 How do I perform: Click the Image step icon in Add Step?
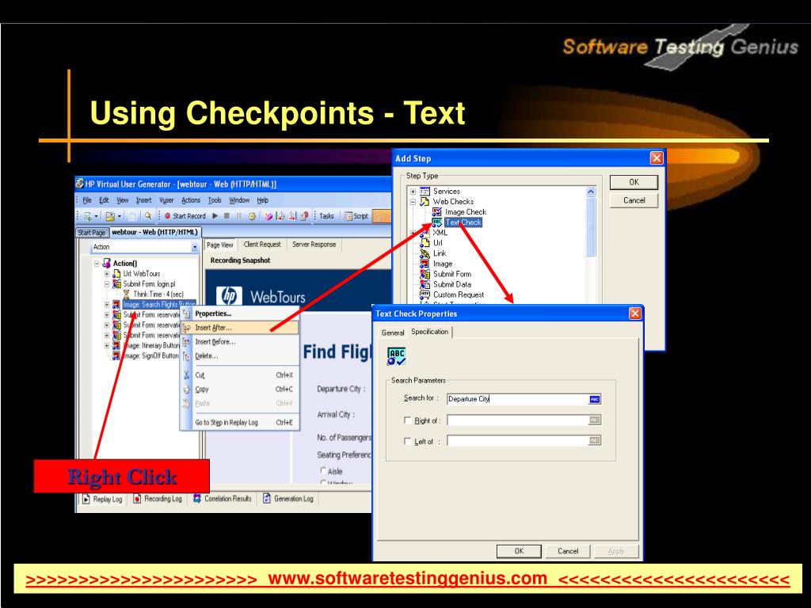point(425,264)
